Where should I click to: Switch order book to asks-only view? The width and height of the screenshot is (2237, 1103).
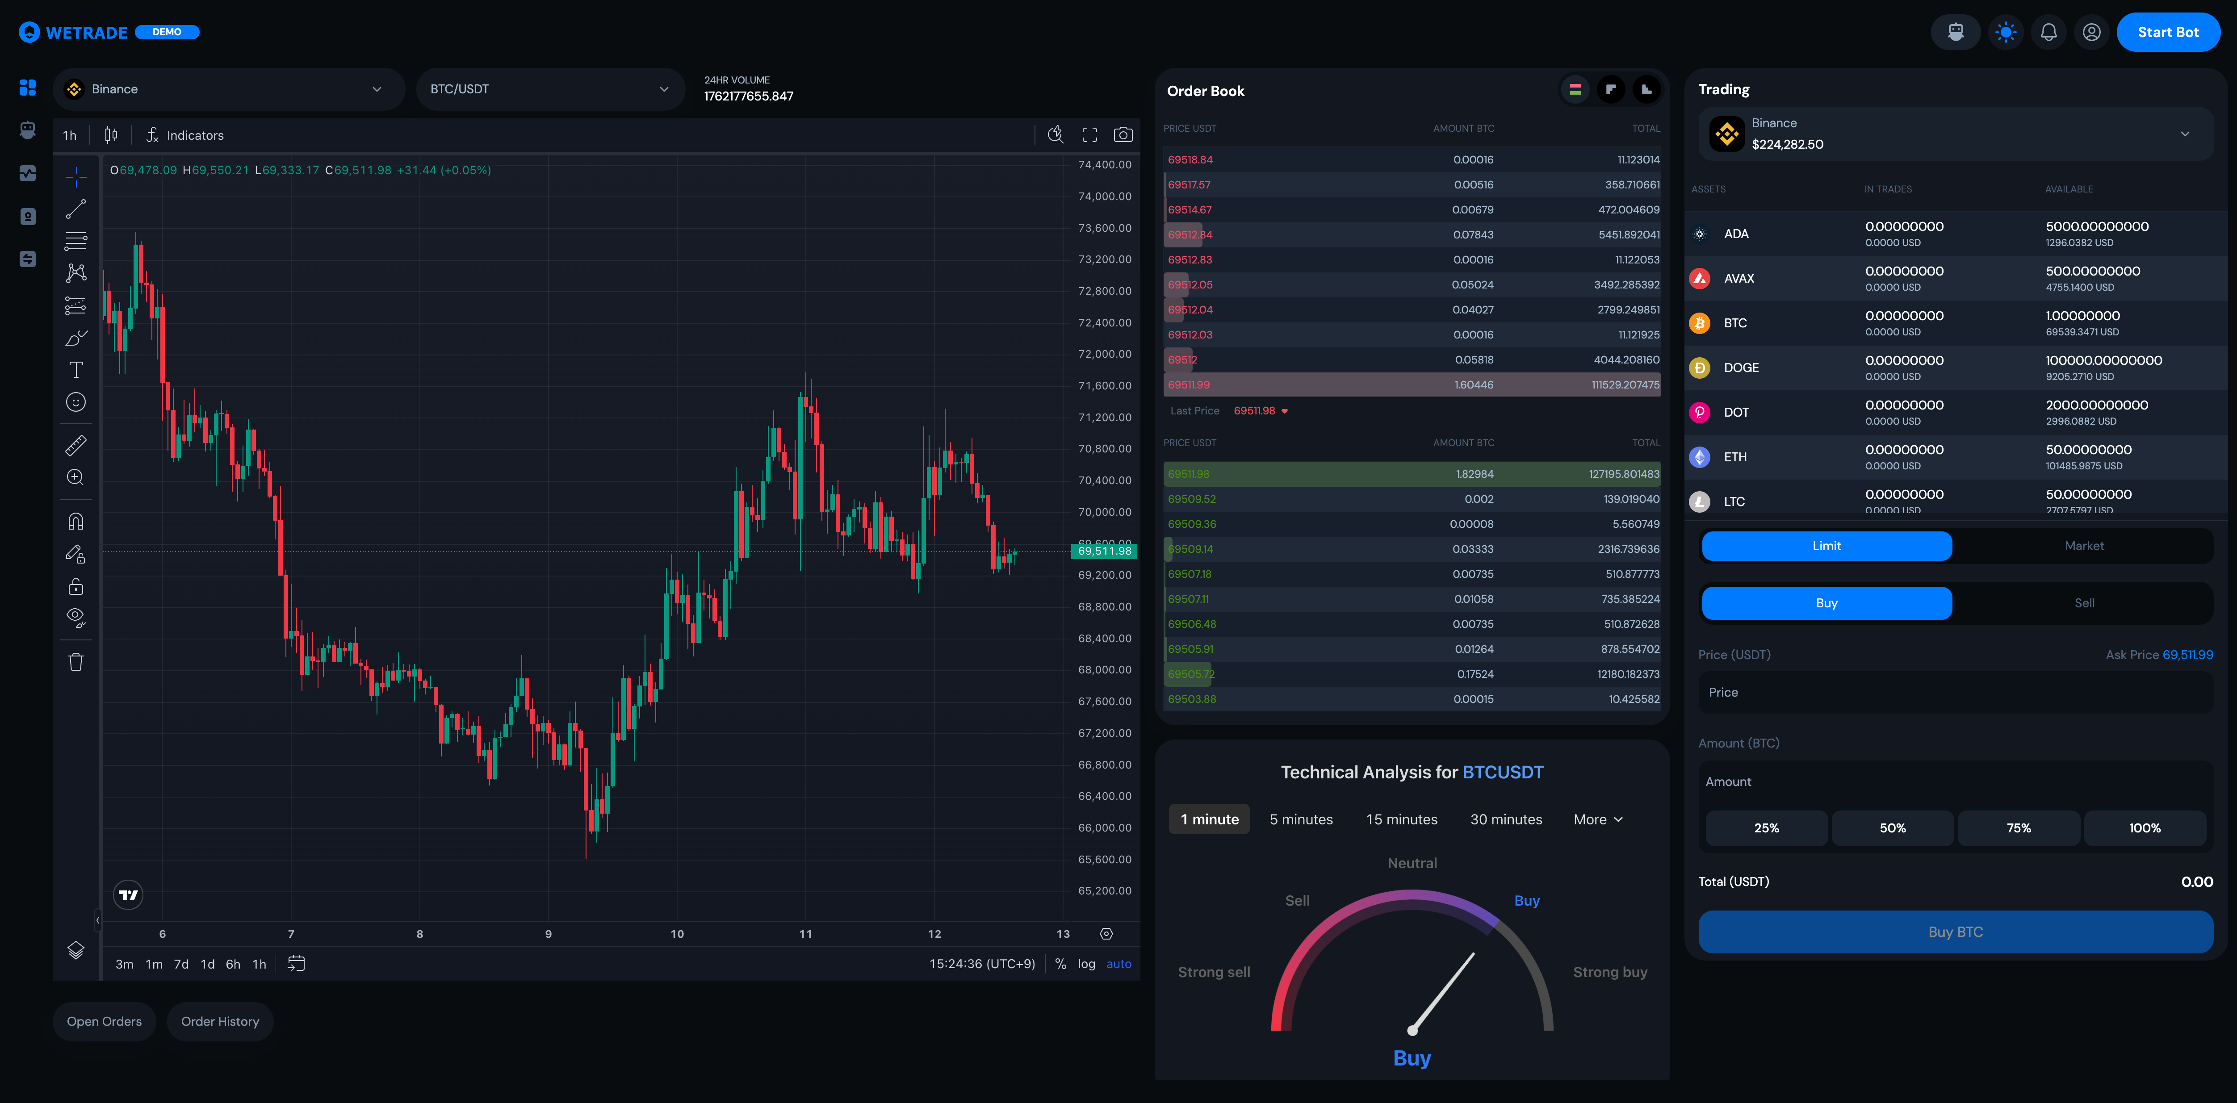[x=1611, y=89]
